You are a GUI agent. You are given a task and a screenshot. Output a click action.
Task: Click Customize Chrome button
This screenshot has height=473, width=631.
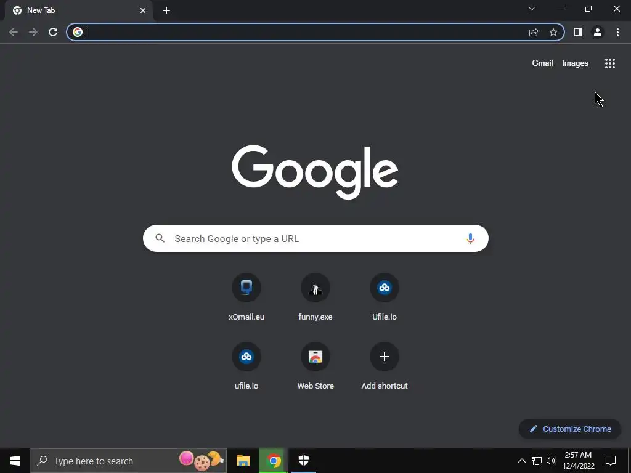coord(570,429)
